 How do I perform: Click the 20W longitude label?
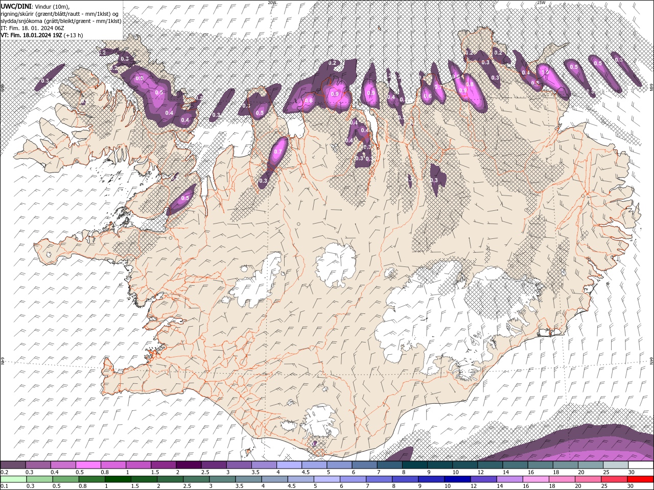pos(272,3)
